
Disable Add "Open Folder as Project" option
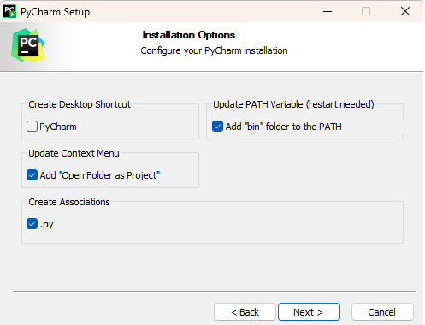(x=32, y=175)
